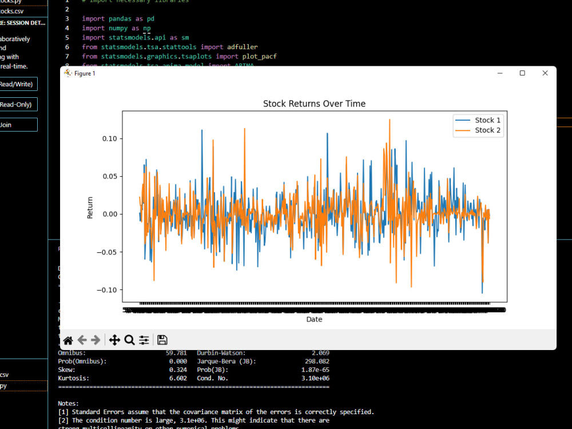Activate the Zoom to rectangle tool
The image size is (572, 429).
tap(129, 340)
